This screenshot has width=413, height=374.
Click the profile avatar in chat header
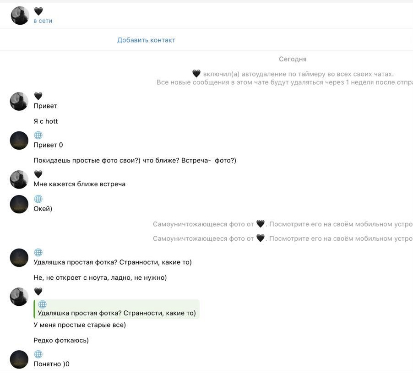[20, 16]
